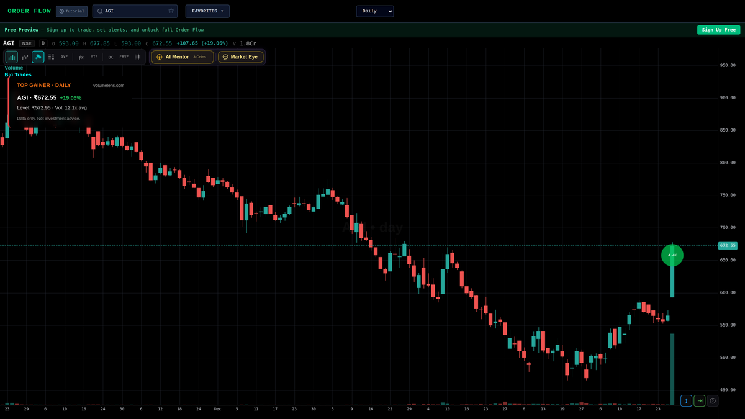Screen dimensions: 745x419
Task: Click the 1.8Cr volume value
Action: (248, 43)
